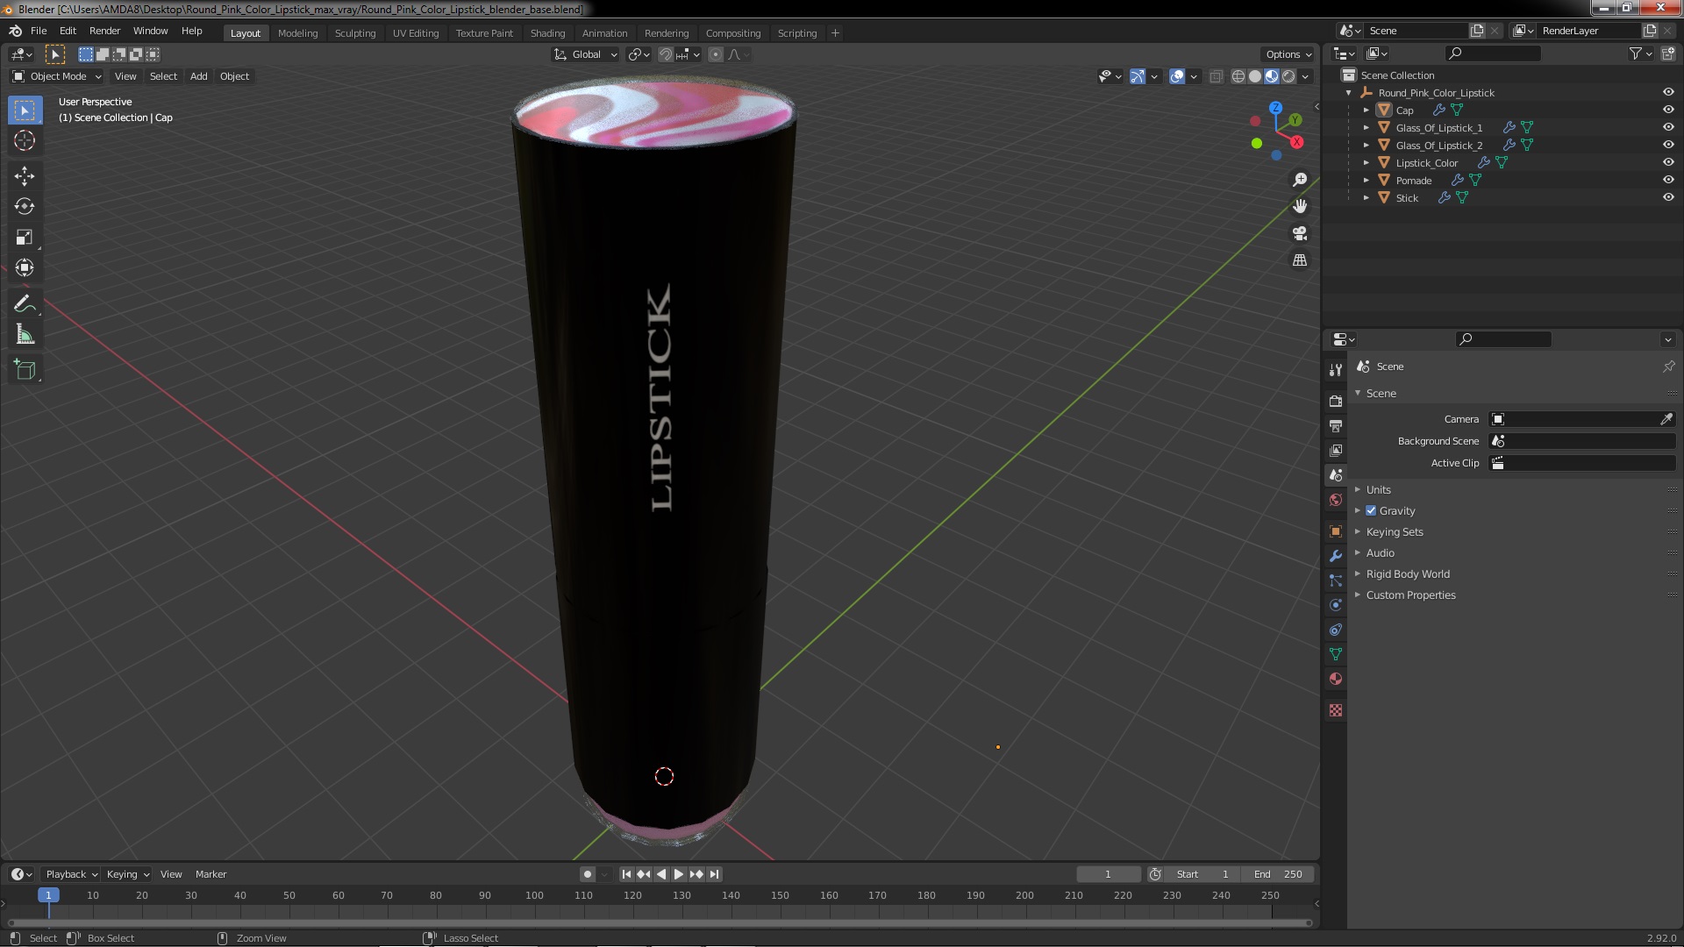Hide the Pomade object in outliner

tap(1668, 180)
